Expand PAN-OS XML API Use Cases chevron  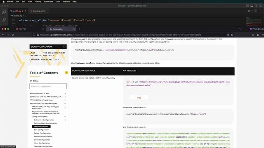tap(65, 100)
